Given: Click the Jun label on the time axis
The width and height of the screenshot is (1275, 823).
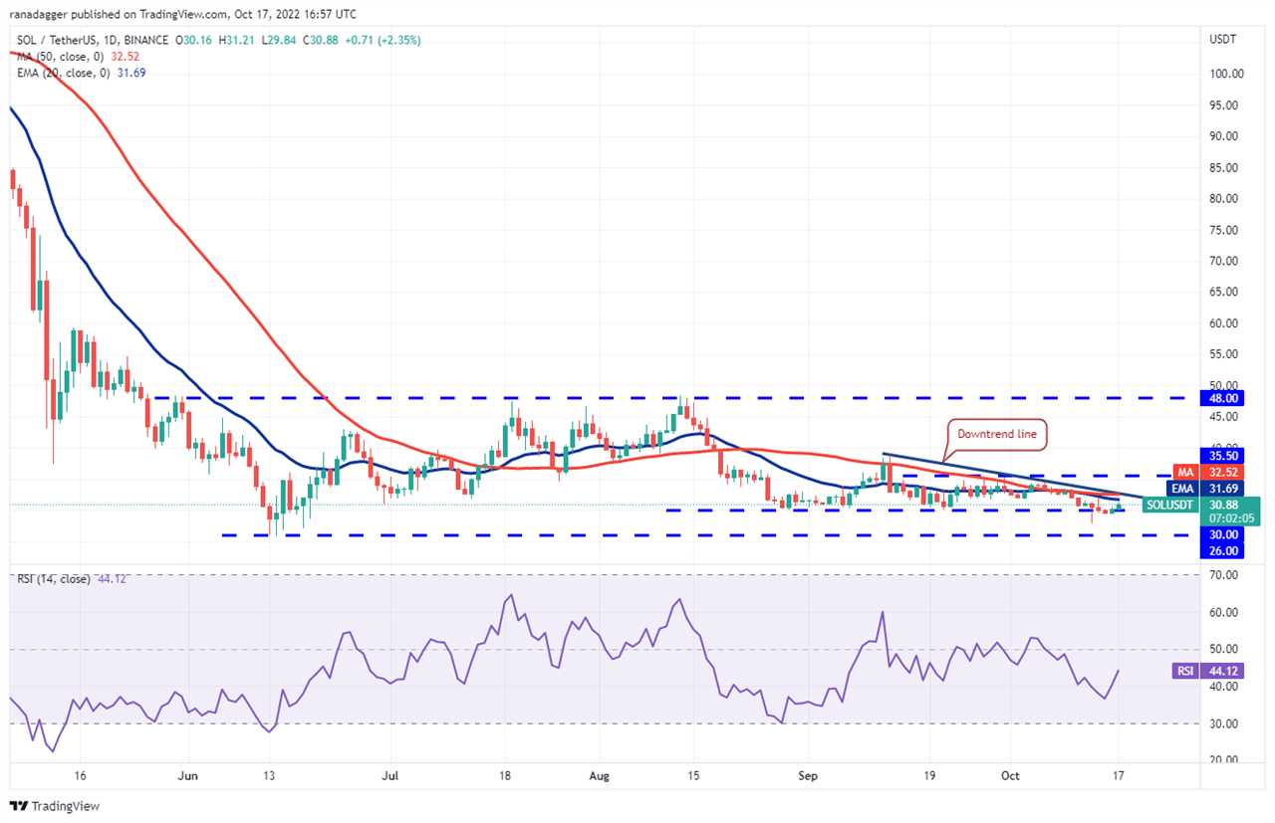Looking at the screenshot, I should (x=186, y=774).
